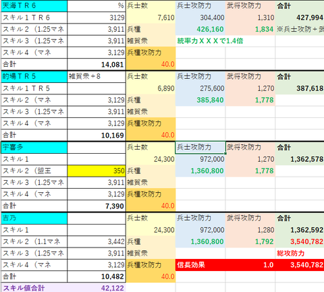
Task: Click the cyan 的場ＴＲ５ header cell
Action: pos(34,77)
